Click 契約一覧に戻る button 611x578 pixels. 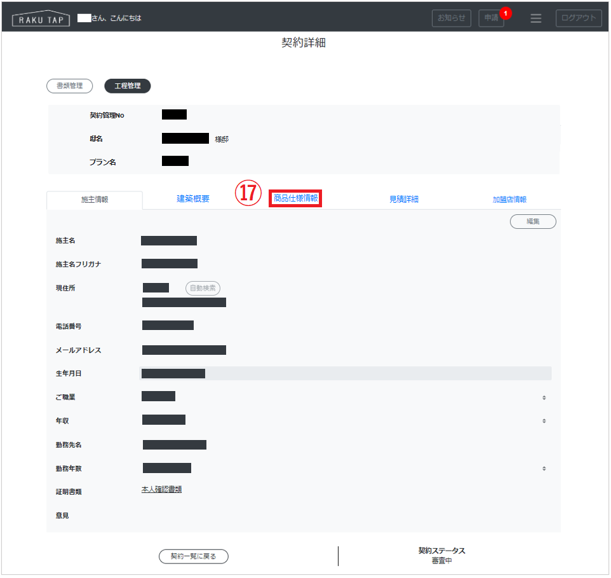pyautogui.click(x=193, y=556)
